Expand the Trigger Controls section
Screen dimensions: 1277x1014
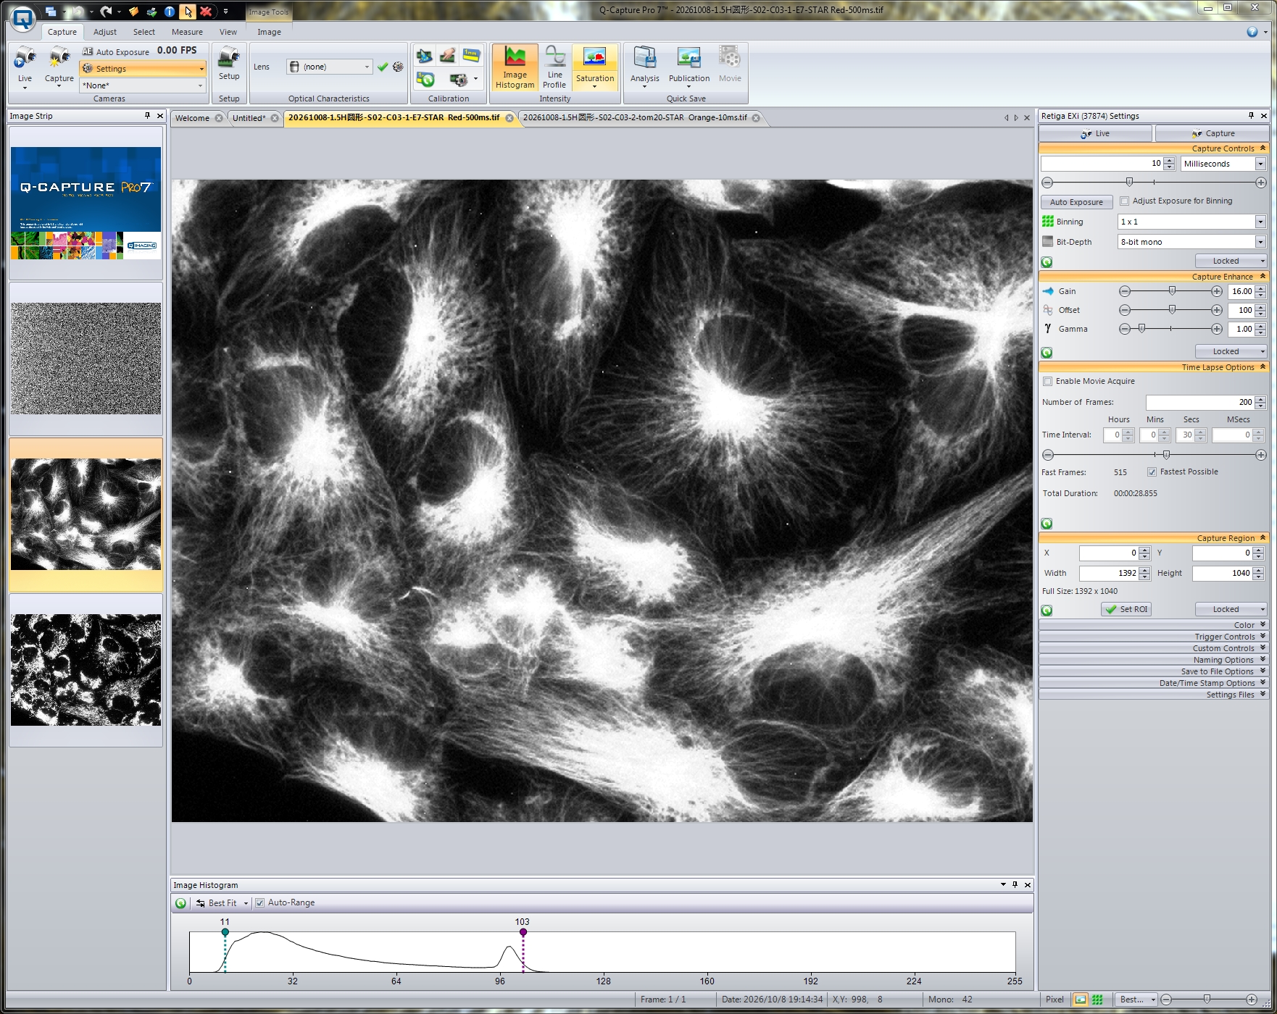[x=1153, y=637]
